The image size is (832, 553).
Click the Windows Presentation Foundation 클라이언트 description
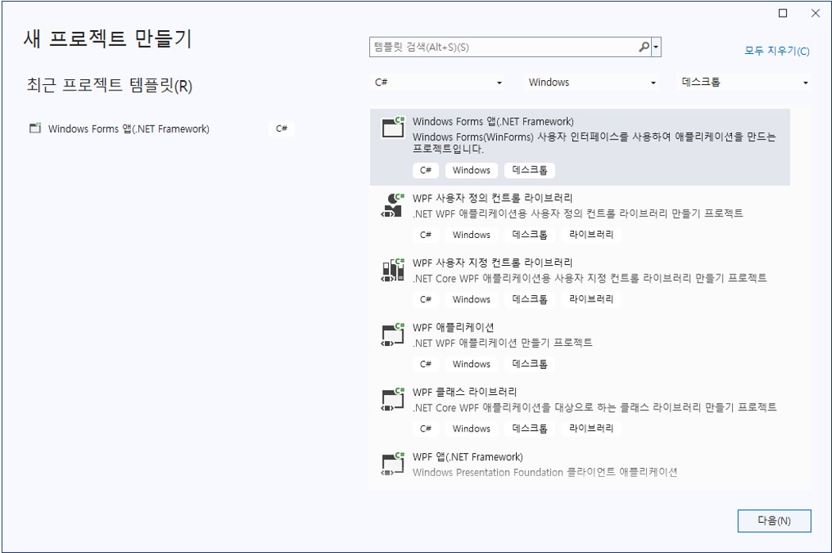click(x=545, y=472)
